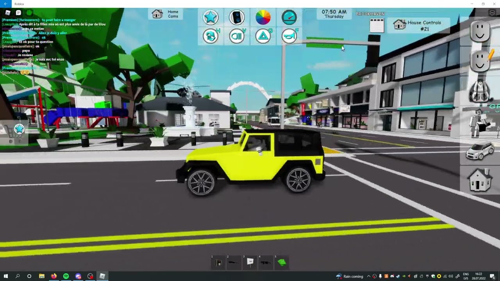Screen dimensions: 500x281
Task: Select hotbar slot 4 gun item
Action: coord(266,262)
